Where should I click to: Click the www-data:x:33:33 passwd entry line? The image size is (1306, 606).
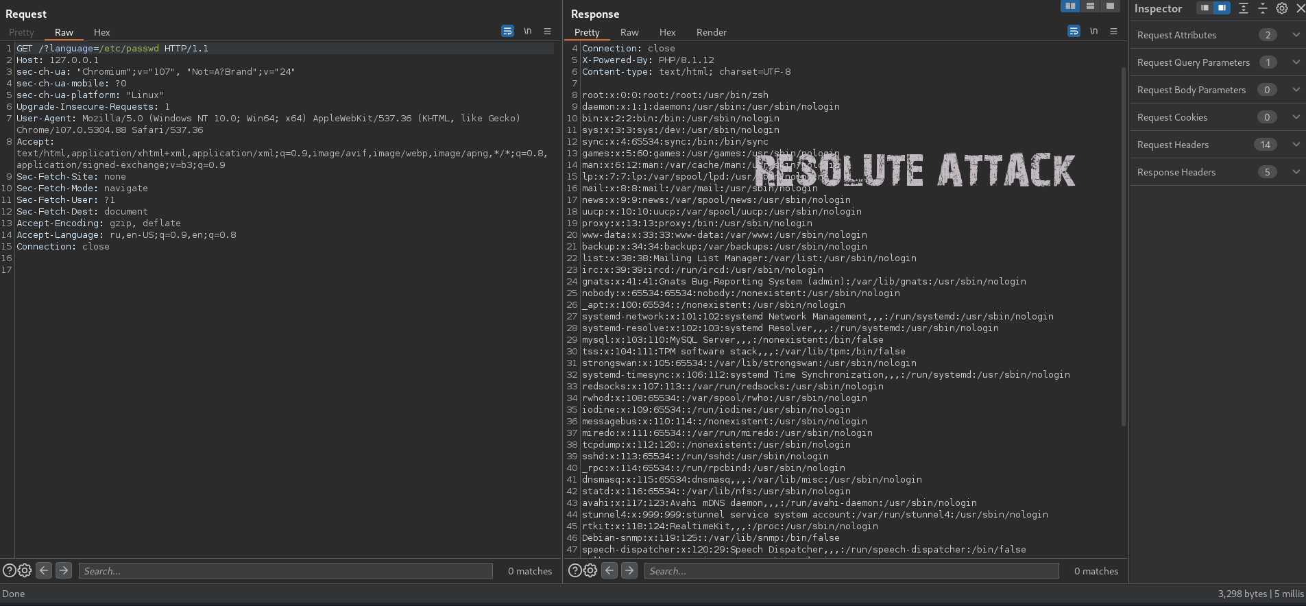point(725,235)
